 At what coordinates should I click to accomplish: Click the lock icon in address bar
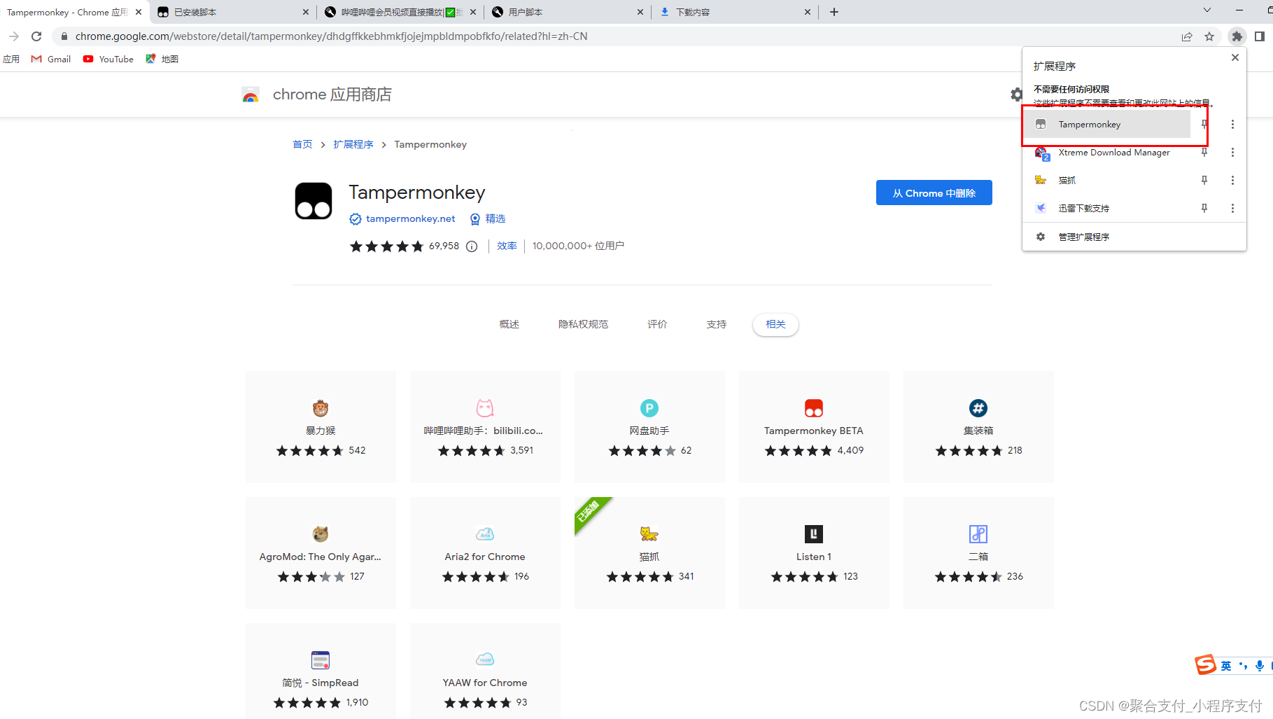(64, 36)
